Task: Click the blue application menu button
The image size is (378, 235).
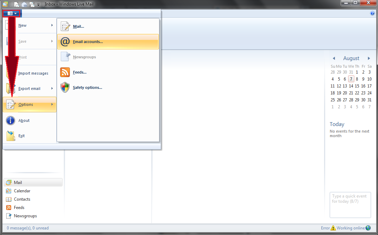Action: [12, 13]
